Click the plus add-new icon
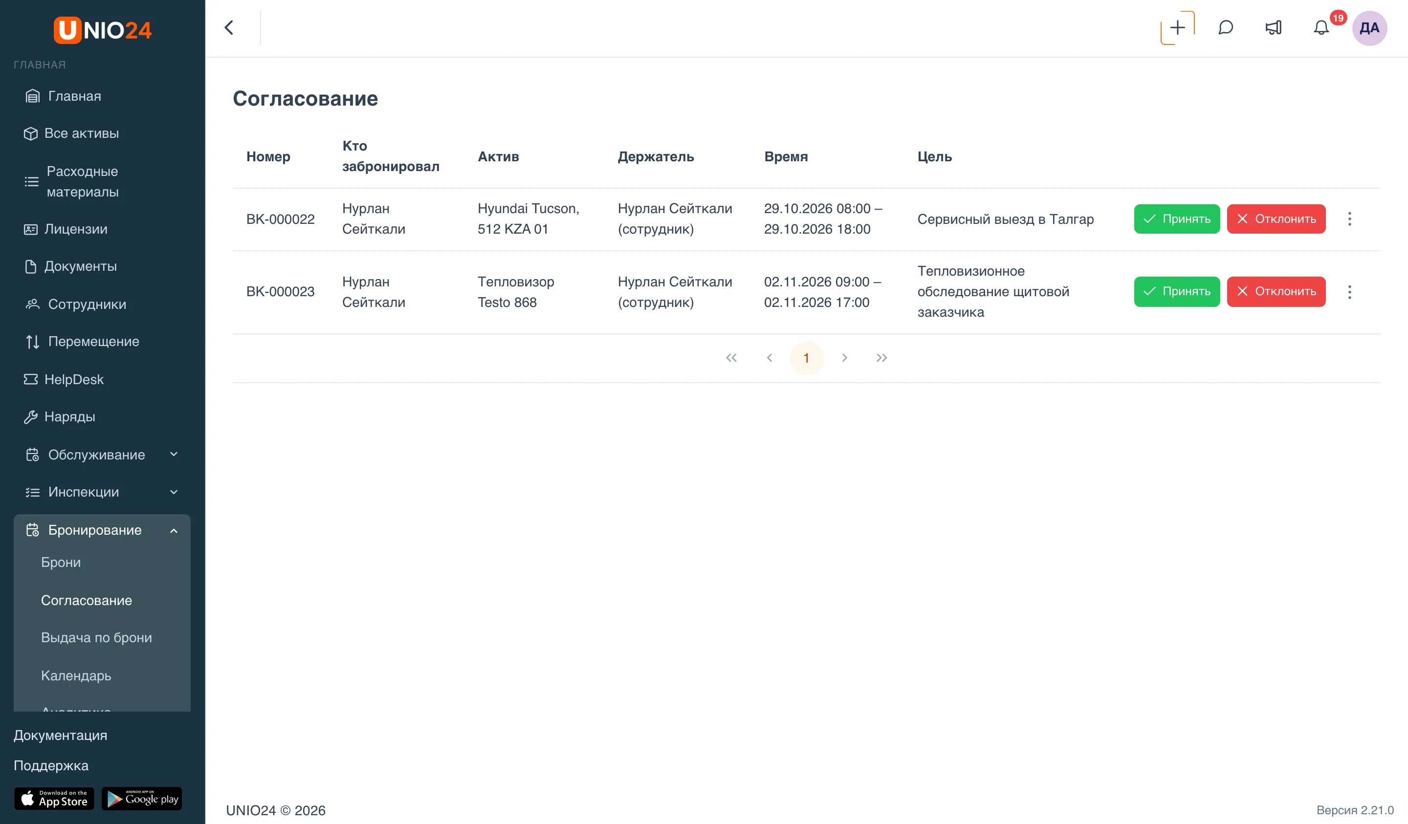Viewport: 1408px width, 824px height. click(1177, 27)
